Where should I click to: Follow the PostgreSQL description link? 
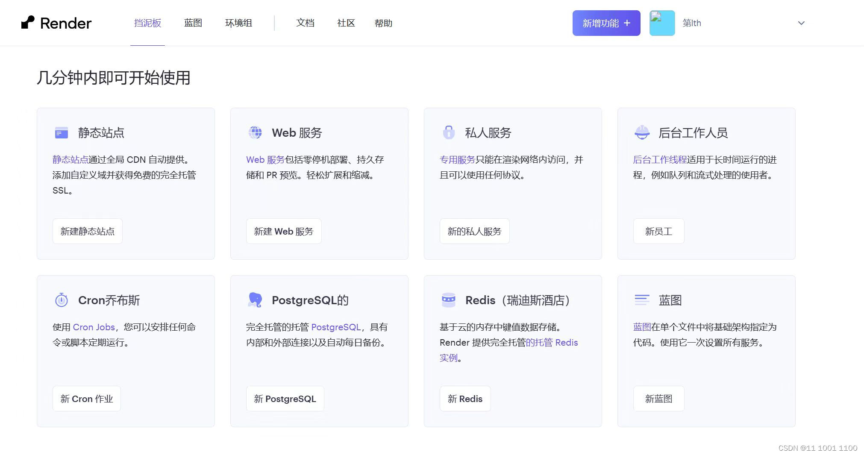pyautogui.click(x=336, y=327)
